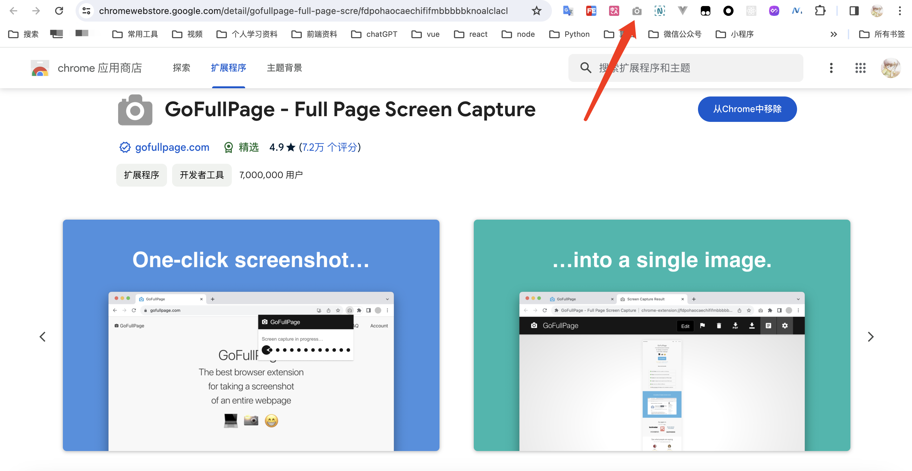This screenshot has height=471, width=912.
Task: Open the blue N extension icon
Action: click(x=797, y=11)
